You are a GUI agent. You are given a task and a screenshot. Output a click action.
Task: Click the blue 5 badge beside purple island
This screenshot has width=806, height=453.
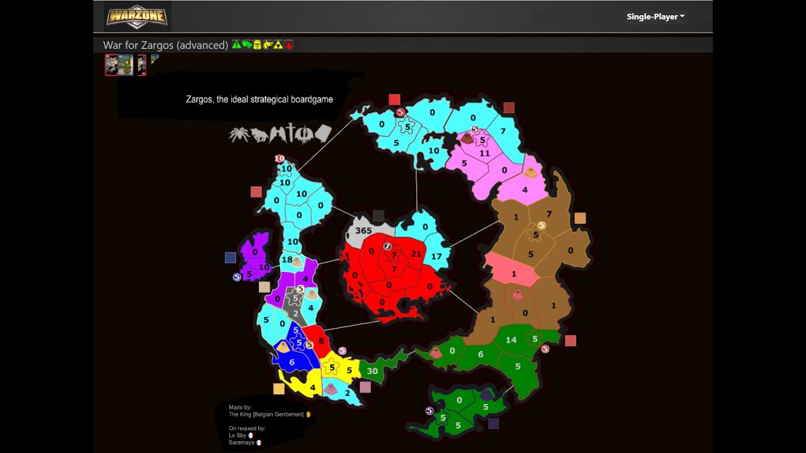point(237,277)
